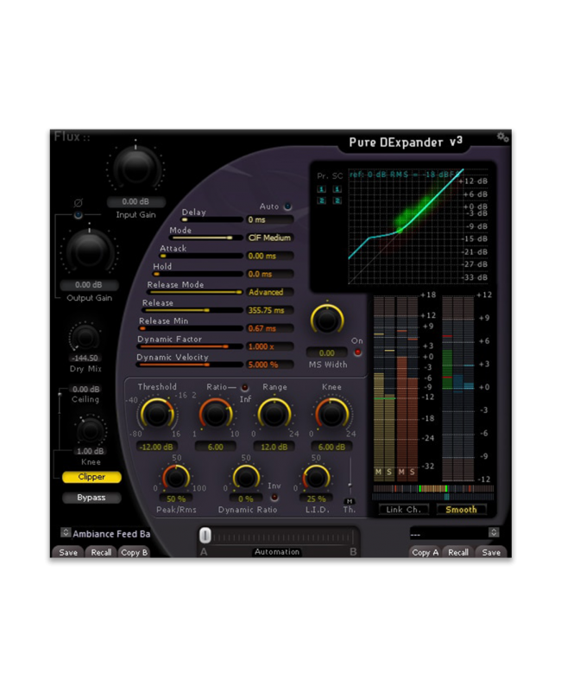Click the Range knob

pyautogui.click(x=274, y=414)
